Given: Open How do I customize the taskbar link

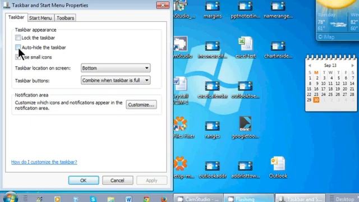Looking at the screenshot, I should click(44, 162).
